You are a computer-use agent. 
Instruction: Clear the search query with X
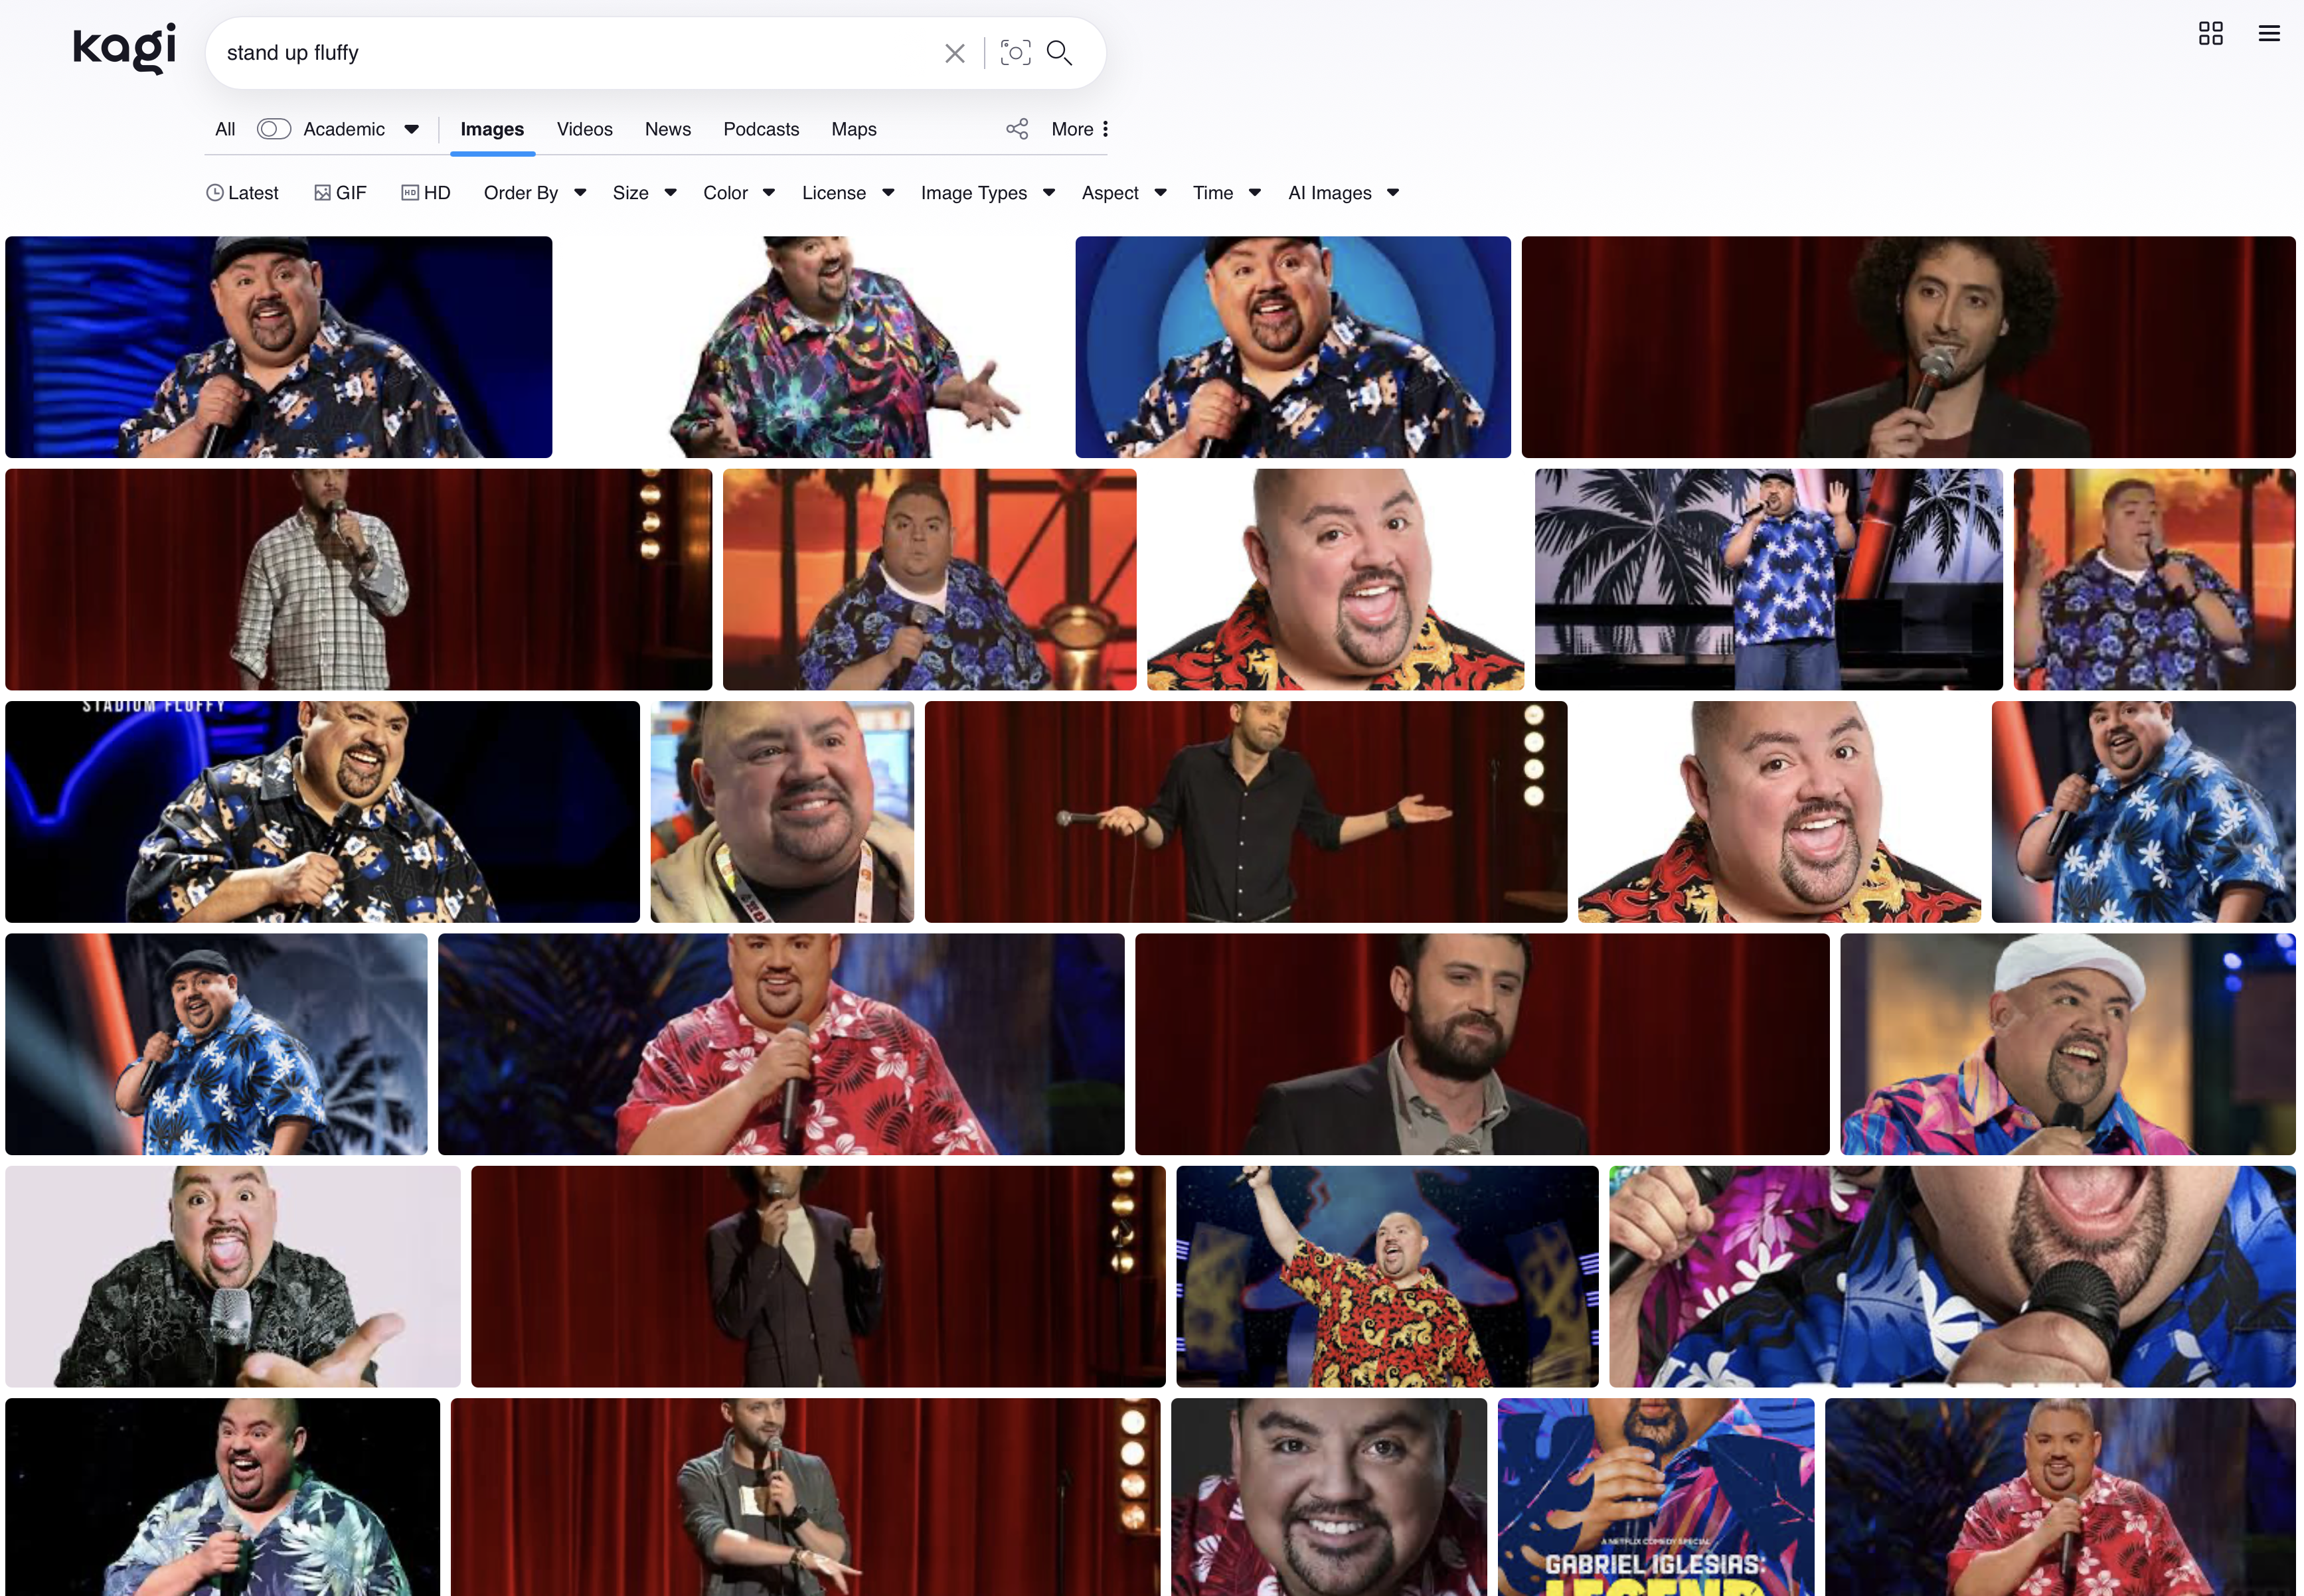954,53
